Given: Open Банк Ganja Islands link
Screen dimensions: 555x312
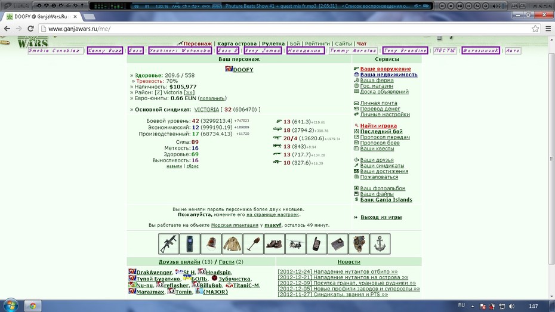Looking at the screenshot, I should pyautogui.click(x=386, y=199).
